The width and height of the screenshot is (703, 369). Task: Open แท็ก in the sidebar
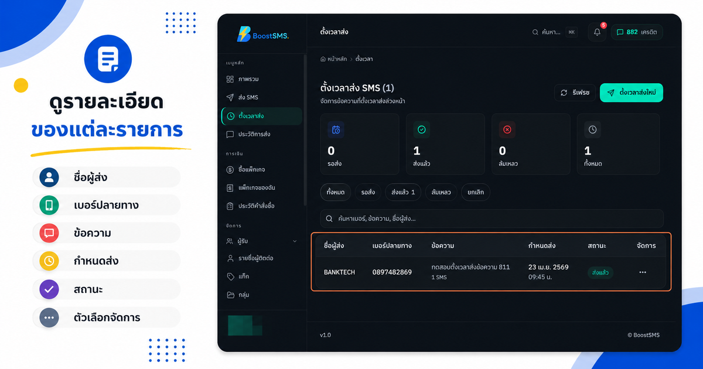(x=261, y=276)
